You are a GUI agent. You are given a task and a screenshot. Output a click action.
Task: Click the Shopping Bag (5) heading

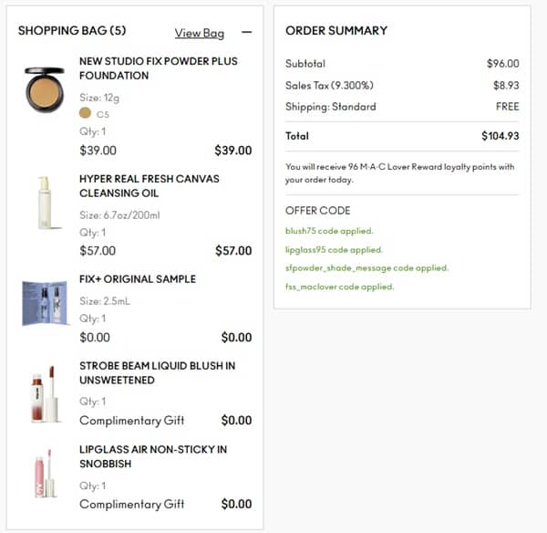72,31
